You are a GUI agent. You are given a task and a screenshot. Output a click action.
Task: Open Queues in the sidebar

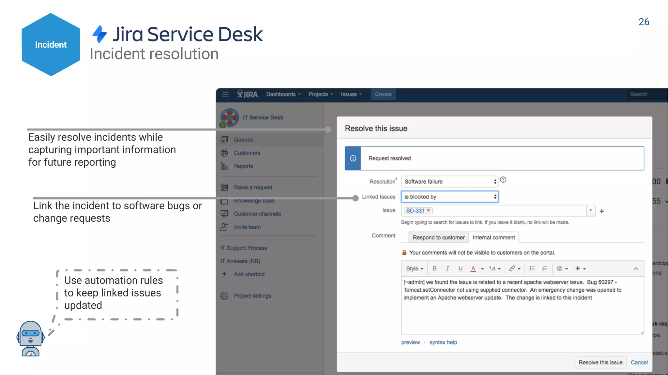pyautogui.click(x=243, y=140)
